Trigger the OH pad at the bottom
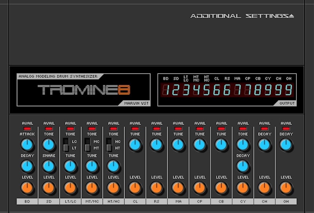Viewport: 314px width, 213px height. tap(286, 201)
